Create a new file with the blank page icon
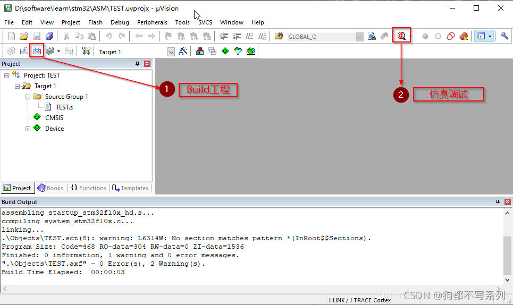The image size is (513, 305). click(x=11, y=36)
